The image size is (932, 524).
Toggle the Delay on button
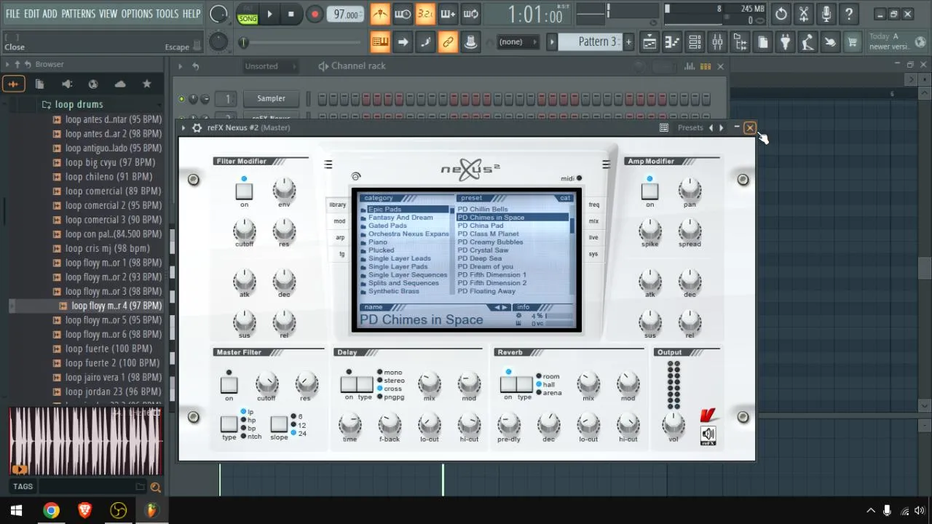349,384
